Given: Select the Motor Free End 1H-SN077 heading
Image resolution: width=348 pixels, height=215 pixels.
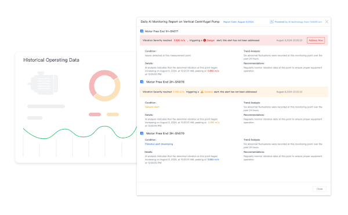Looking at the screenshot, I should pyautogui.click(x=161, y=31).
